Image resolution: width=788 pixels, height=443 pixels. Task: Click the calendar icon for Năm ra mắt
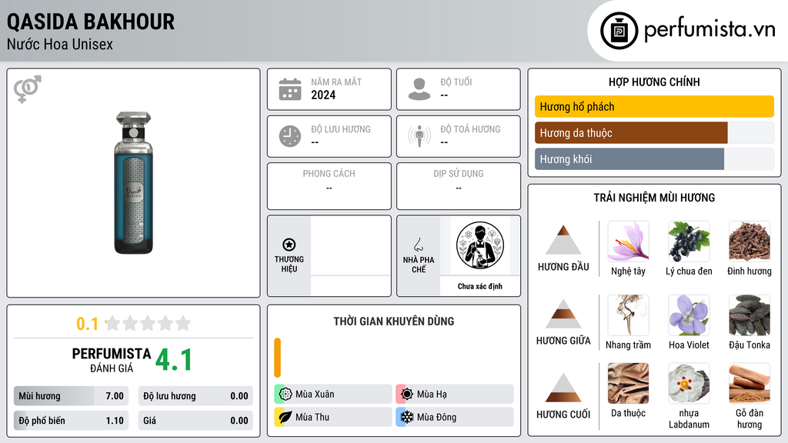(290, 89)
